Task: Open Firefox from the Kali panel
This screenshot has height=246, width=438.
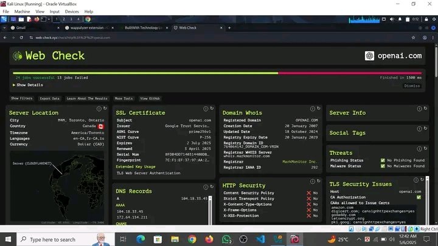Action: [36, 19]
